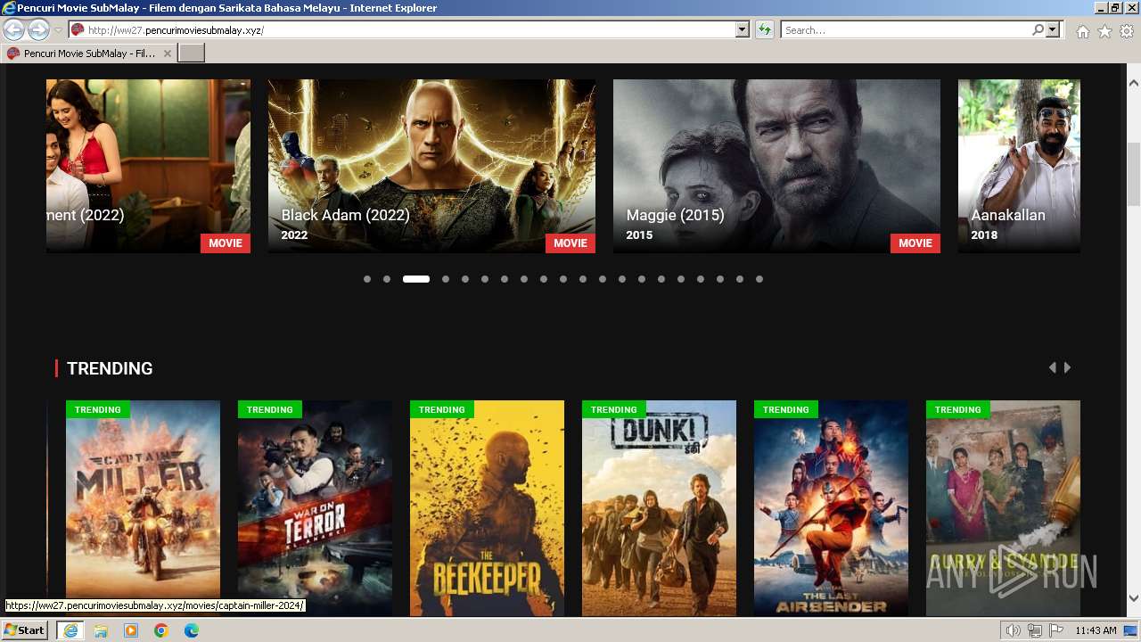
Task: Open the Chrome taskbar icon
Action: 161,630
